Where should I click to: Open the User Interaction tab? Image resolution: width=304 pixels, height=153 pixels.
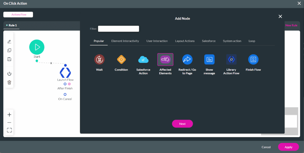tap(157, 41)
